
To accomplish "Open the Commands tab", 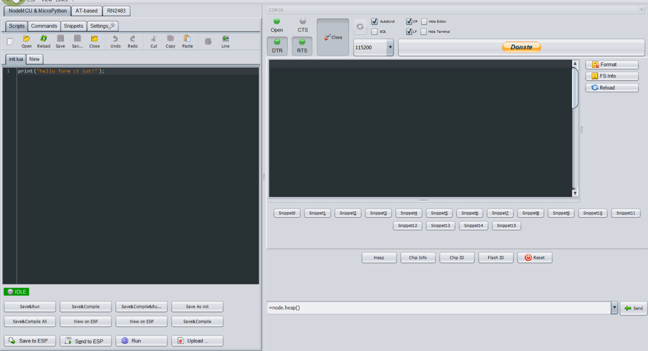I will 44,26.
